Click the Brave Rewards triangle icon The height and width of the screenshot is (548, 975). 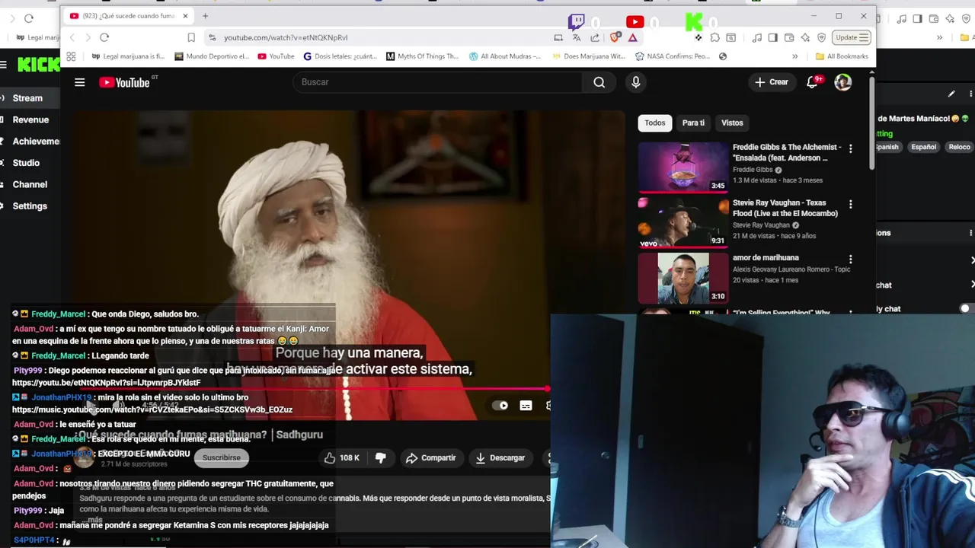[x=632, y=37]
